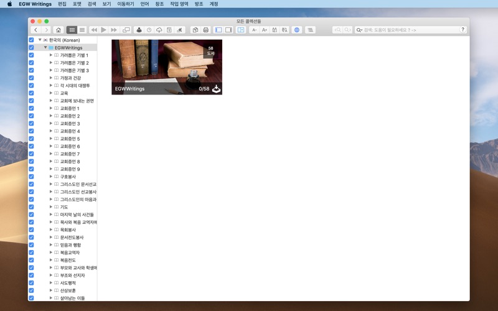
Task: Open the language translation icon
Action: tap(284, 30)
